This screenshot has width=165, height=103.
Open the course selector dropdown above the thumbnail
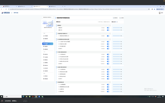(48, 17)
